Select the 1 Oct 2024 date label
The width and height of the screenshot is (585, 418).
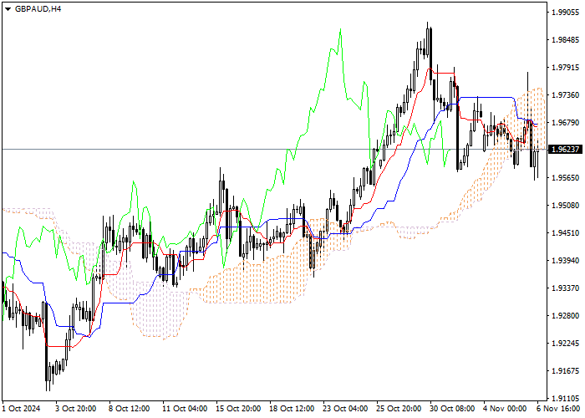pos(21,408)
